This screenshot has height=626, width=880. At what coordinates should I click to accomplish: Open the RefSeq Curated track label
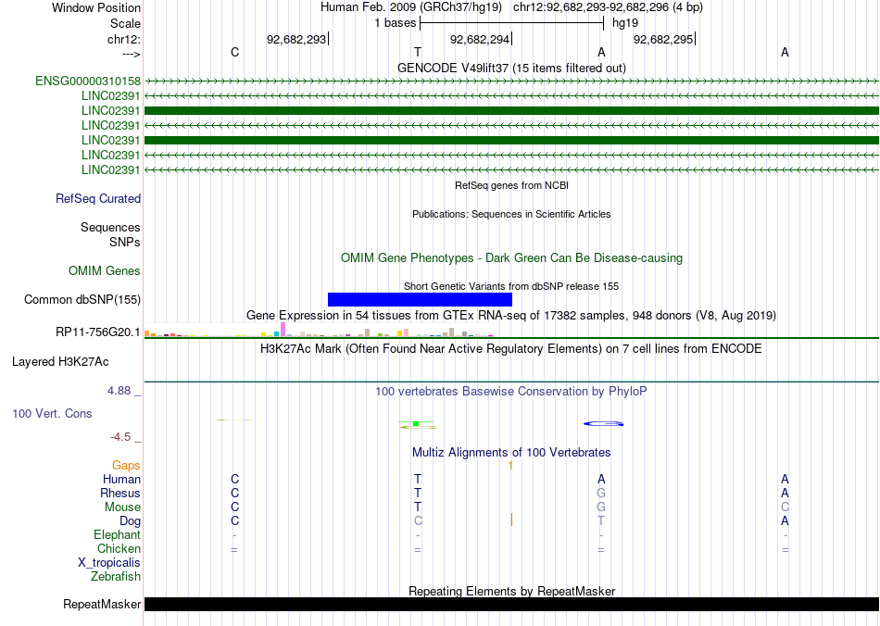tap(98, 198)
